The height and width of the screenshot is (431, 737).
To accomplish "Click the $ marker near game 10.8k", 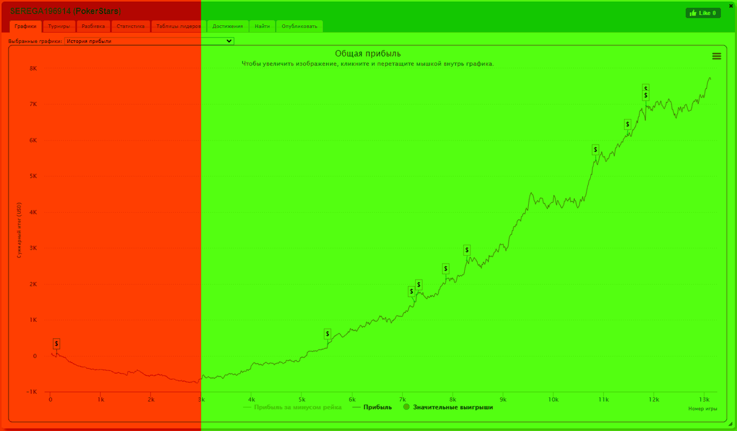I will click(595, 149).
